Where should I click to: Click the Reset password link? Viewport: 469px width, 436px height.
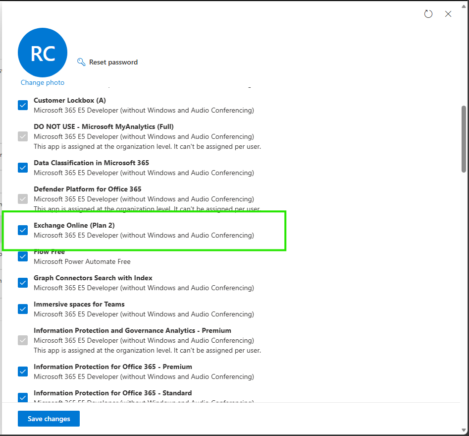(113, 62)
